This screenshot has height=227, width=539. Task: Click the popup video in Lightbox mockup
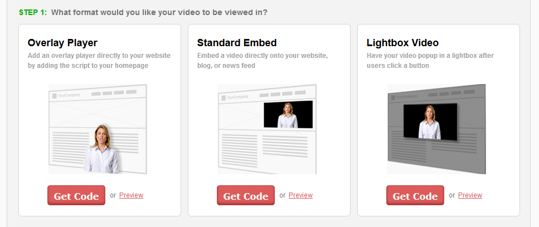coord(430,122)
